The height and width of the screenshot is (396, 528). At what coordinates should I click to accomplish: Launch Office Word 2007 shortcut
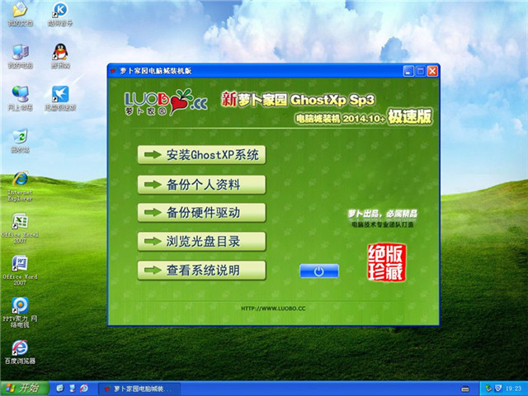point(20,270)
